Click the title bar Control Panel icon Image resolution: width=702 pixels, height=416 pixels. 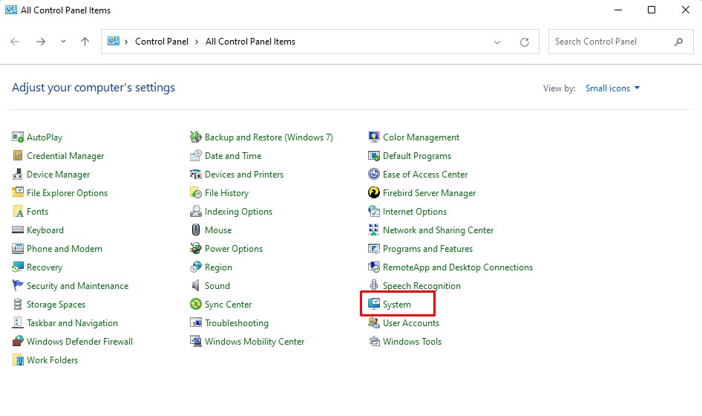[x=11, y=10]
